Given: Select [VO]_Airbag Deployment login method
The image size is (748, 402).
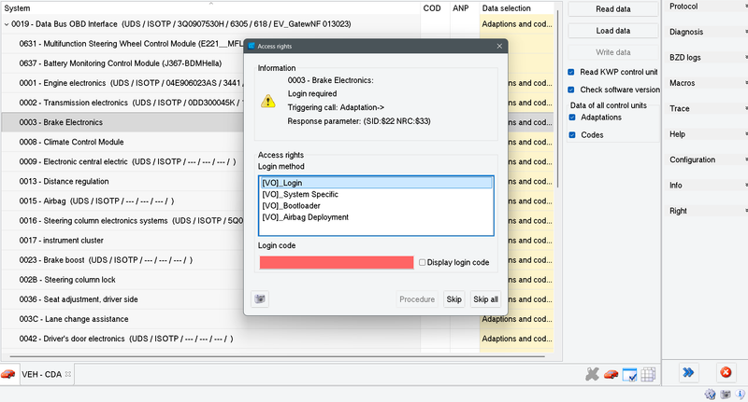Looking at the screenshot, I should click(376, 217).
